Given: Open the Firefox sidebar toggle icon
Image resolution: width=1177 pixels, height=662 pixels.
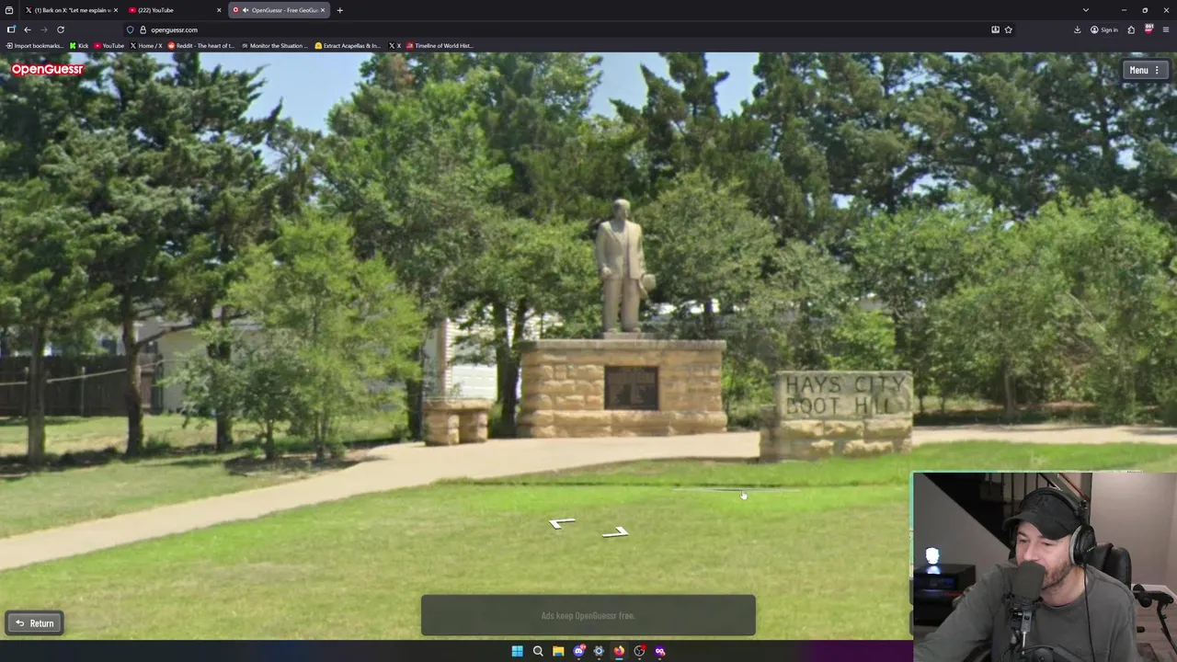Looking at the screenshot, I should coord(11,29).
